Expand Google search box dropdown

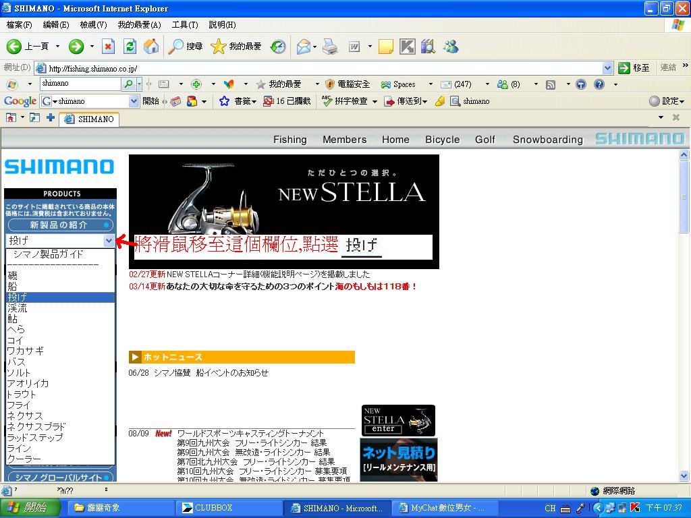(134, 101)
